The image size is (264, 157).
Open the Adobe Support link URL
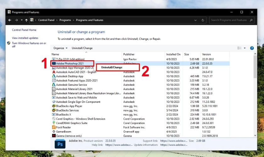tap(174, 141)
